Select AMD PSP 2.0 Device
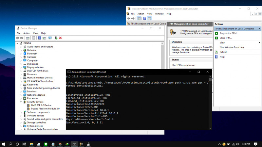This screenshot has width=262, height=147. pos(41,105)
